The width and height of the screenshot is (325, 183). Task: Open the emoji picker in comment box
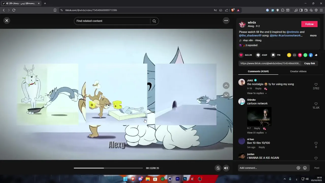tap(305, 168)
